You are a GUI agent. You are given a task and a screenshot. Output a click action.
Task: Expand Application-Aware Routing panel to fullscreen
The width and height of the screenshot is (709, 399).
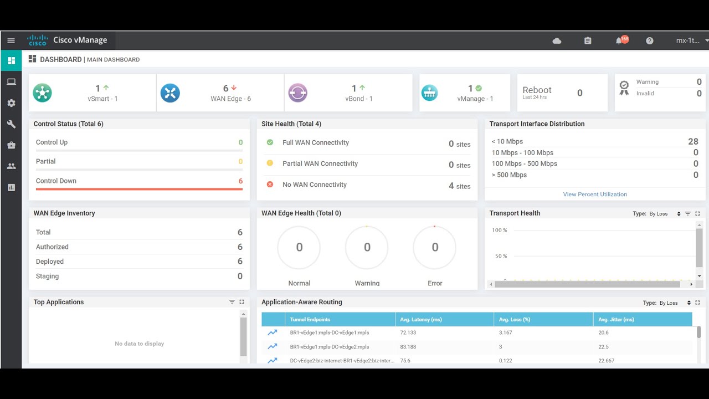click(697, 303)
